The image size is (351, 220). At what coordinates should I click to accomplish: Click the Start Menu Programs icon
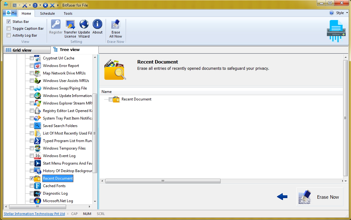(x=38, y=163)
